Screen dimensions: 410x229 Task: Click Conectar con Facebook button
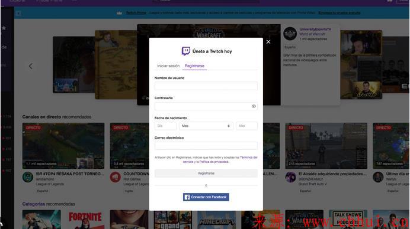206,197
